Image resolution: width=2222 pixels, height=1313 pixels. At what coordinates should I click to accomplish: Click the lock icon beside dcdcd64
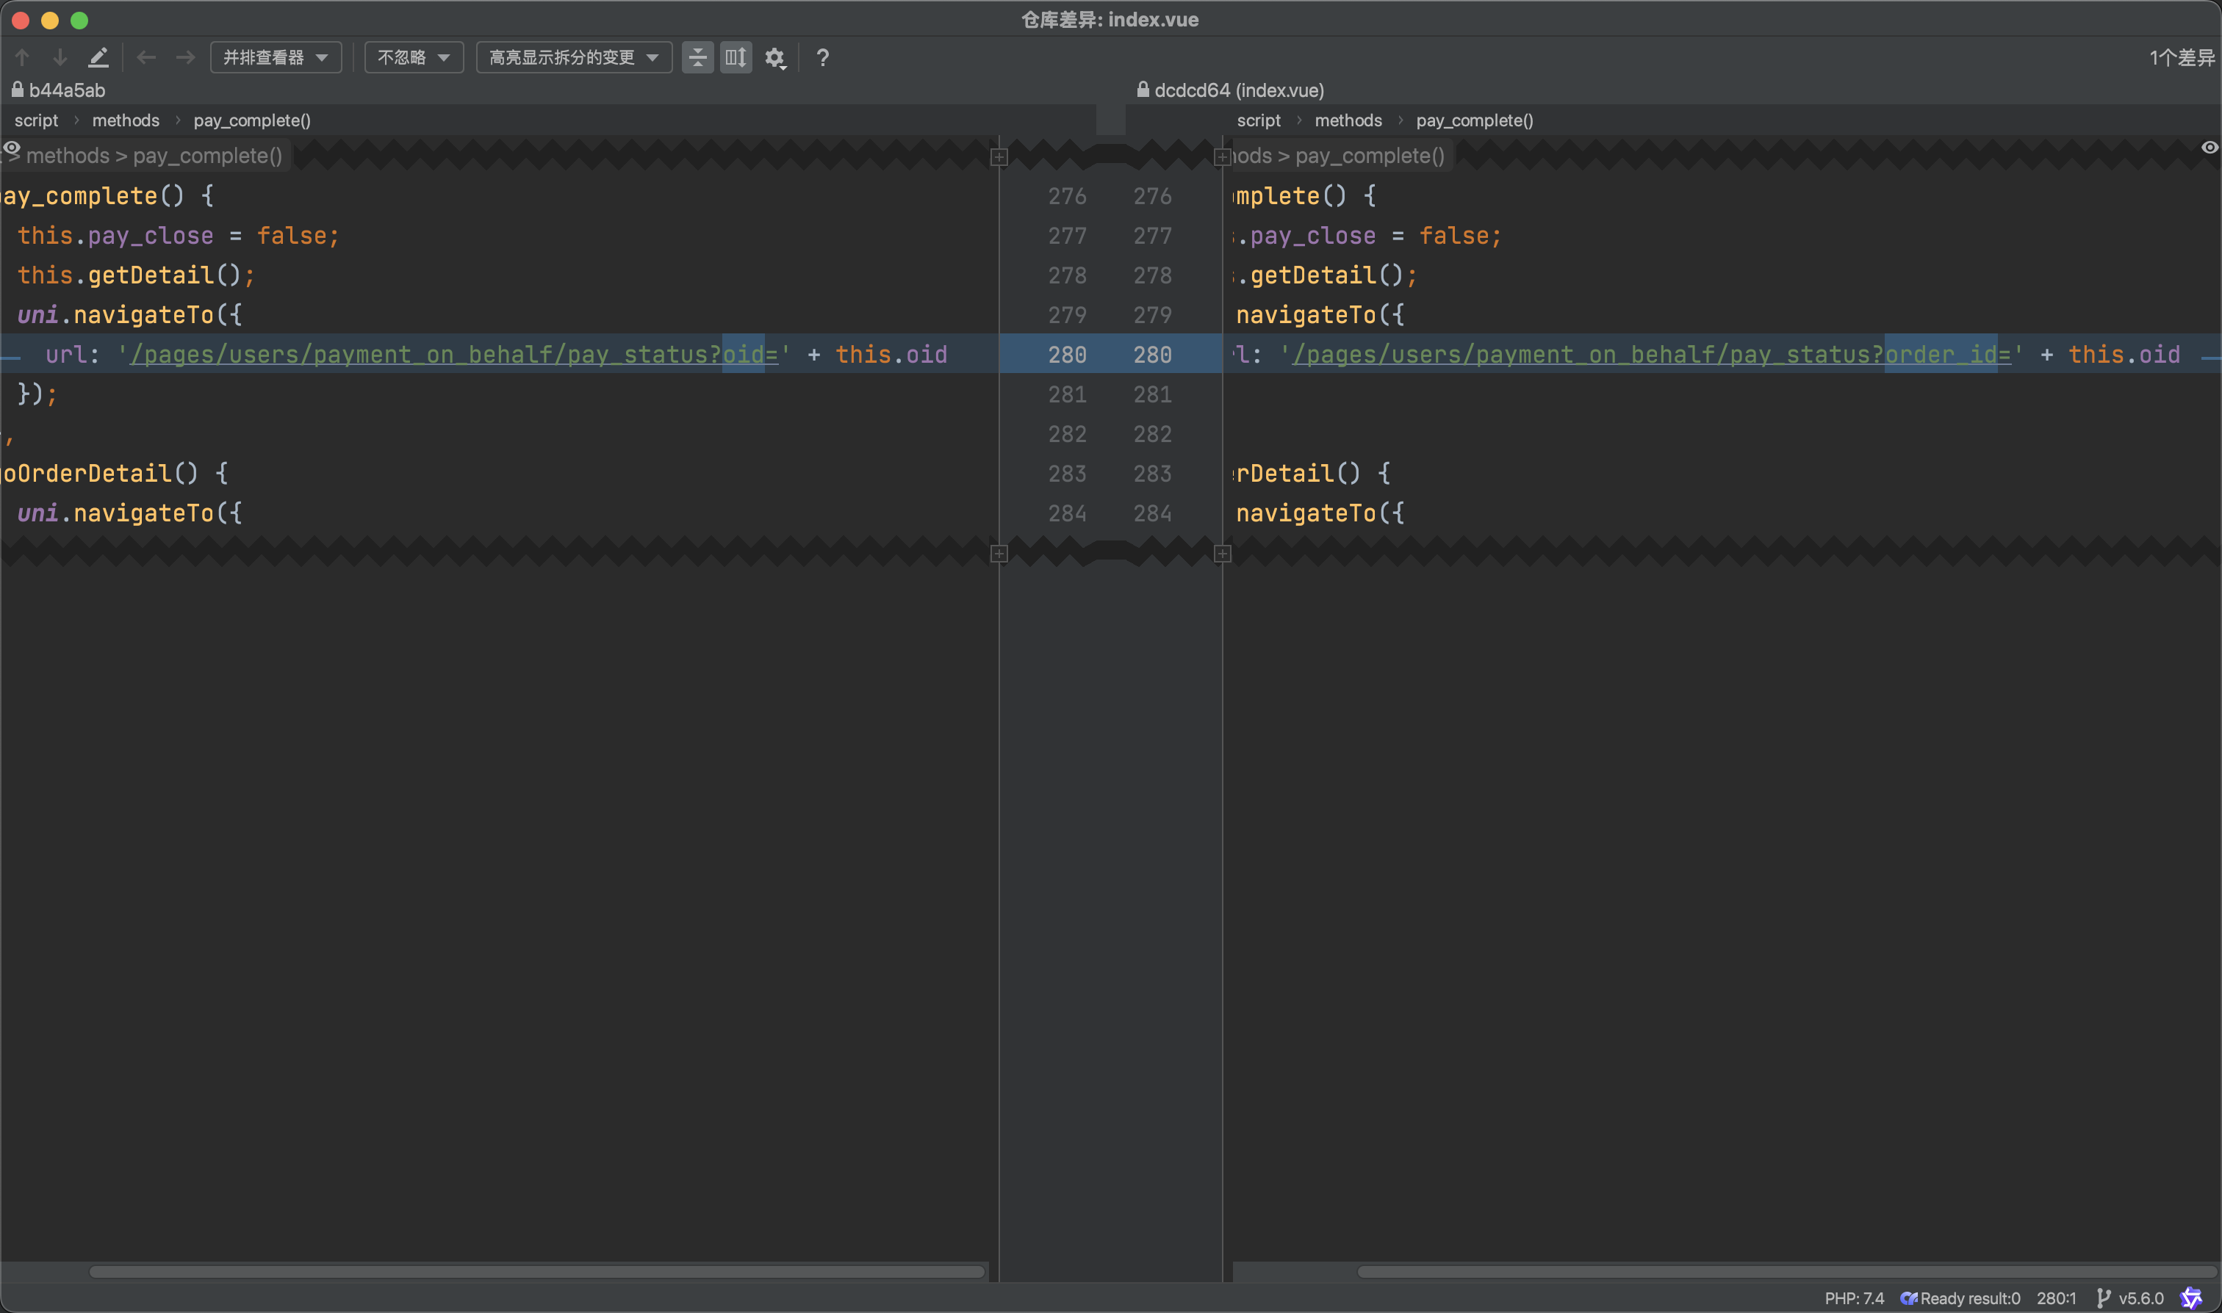[x=1143, y=90]
